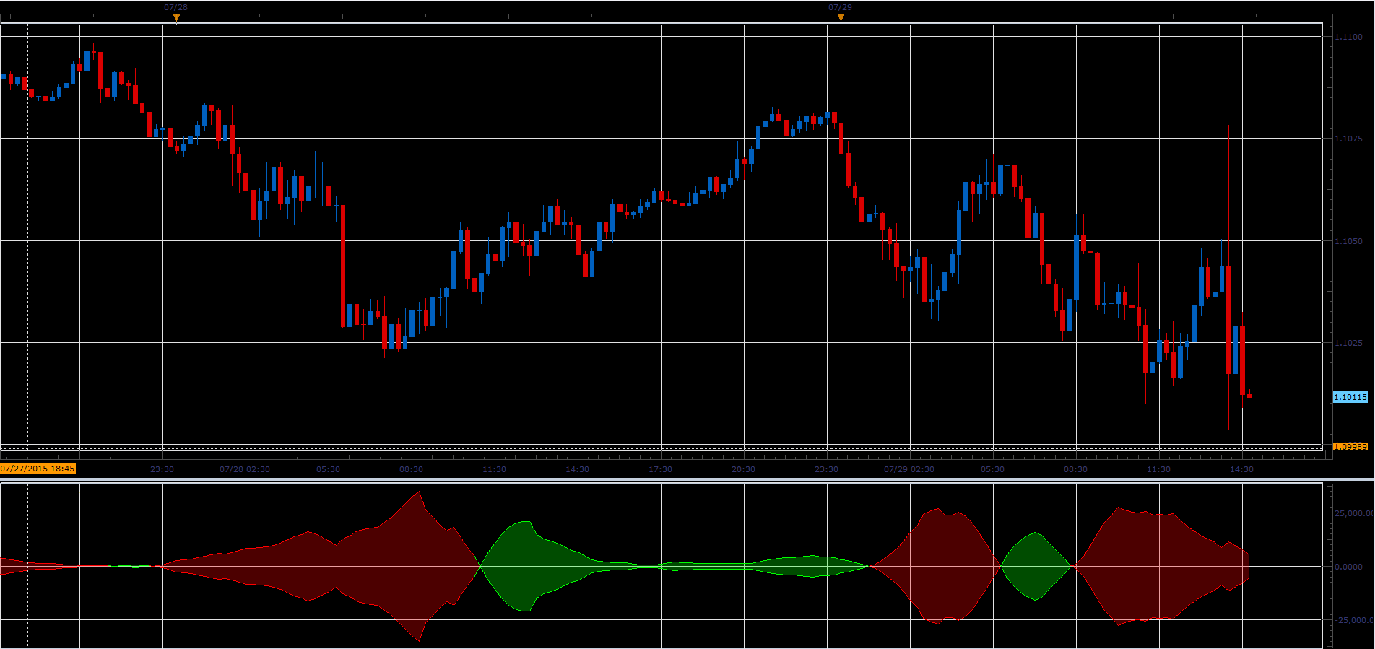Click the -25,000.0 indicator scale label
1375x649 pixels.
[x=1353, y=620]
